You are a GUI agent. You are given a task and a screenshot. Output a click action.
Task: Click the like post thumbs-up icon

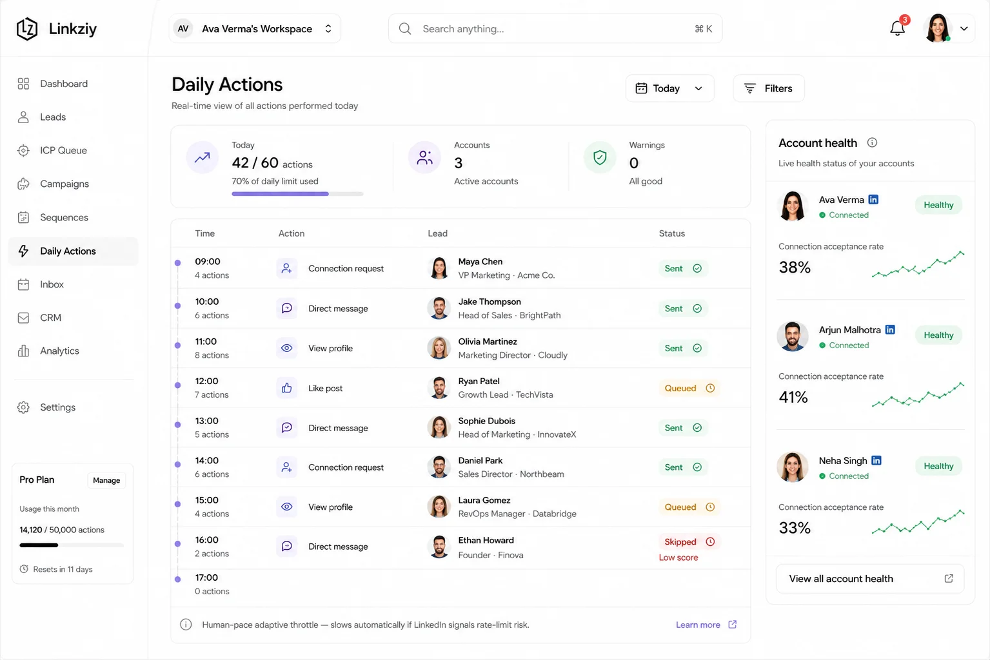pyautogui.click(x=287, y=388)
